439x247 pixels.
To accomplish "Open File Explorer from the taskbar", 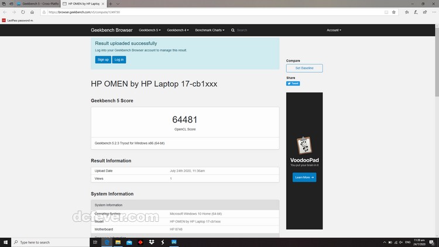I will click(x=118, y=242).
